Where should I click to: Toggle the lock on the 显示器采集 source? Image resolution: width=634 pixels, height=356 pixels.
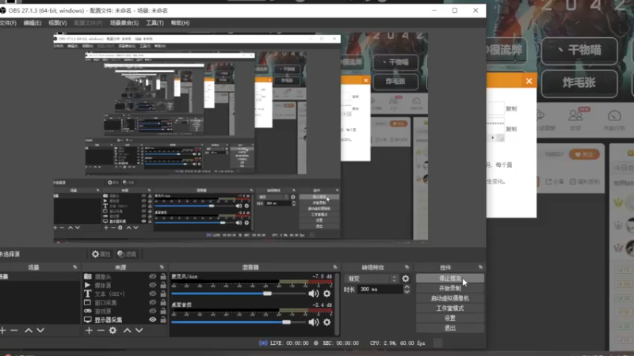tap(163, 320)
